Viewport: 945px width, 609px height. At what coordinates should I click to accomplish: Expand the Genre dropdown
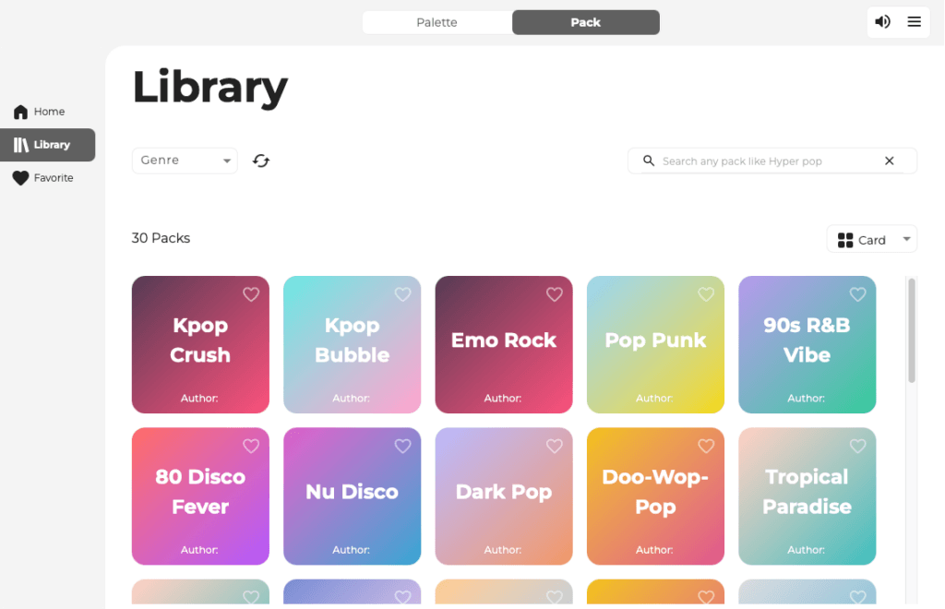(x=185, y=161)
